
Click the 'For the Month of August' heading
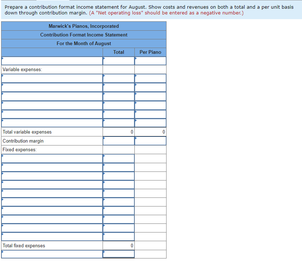pos(84,43)
